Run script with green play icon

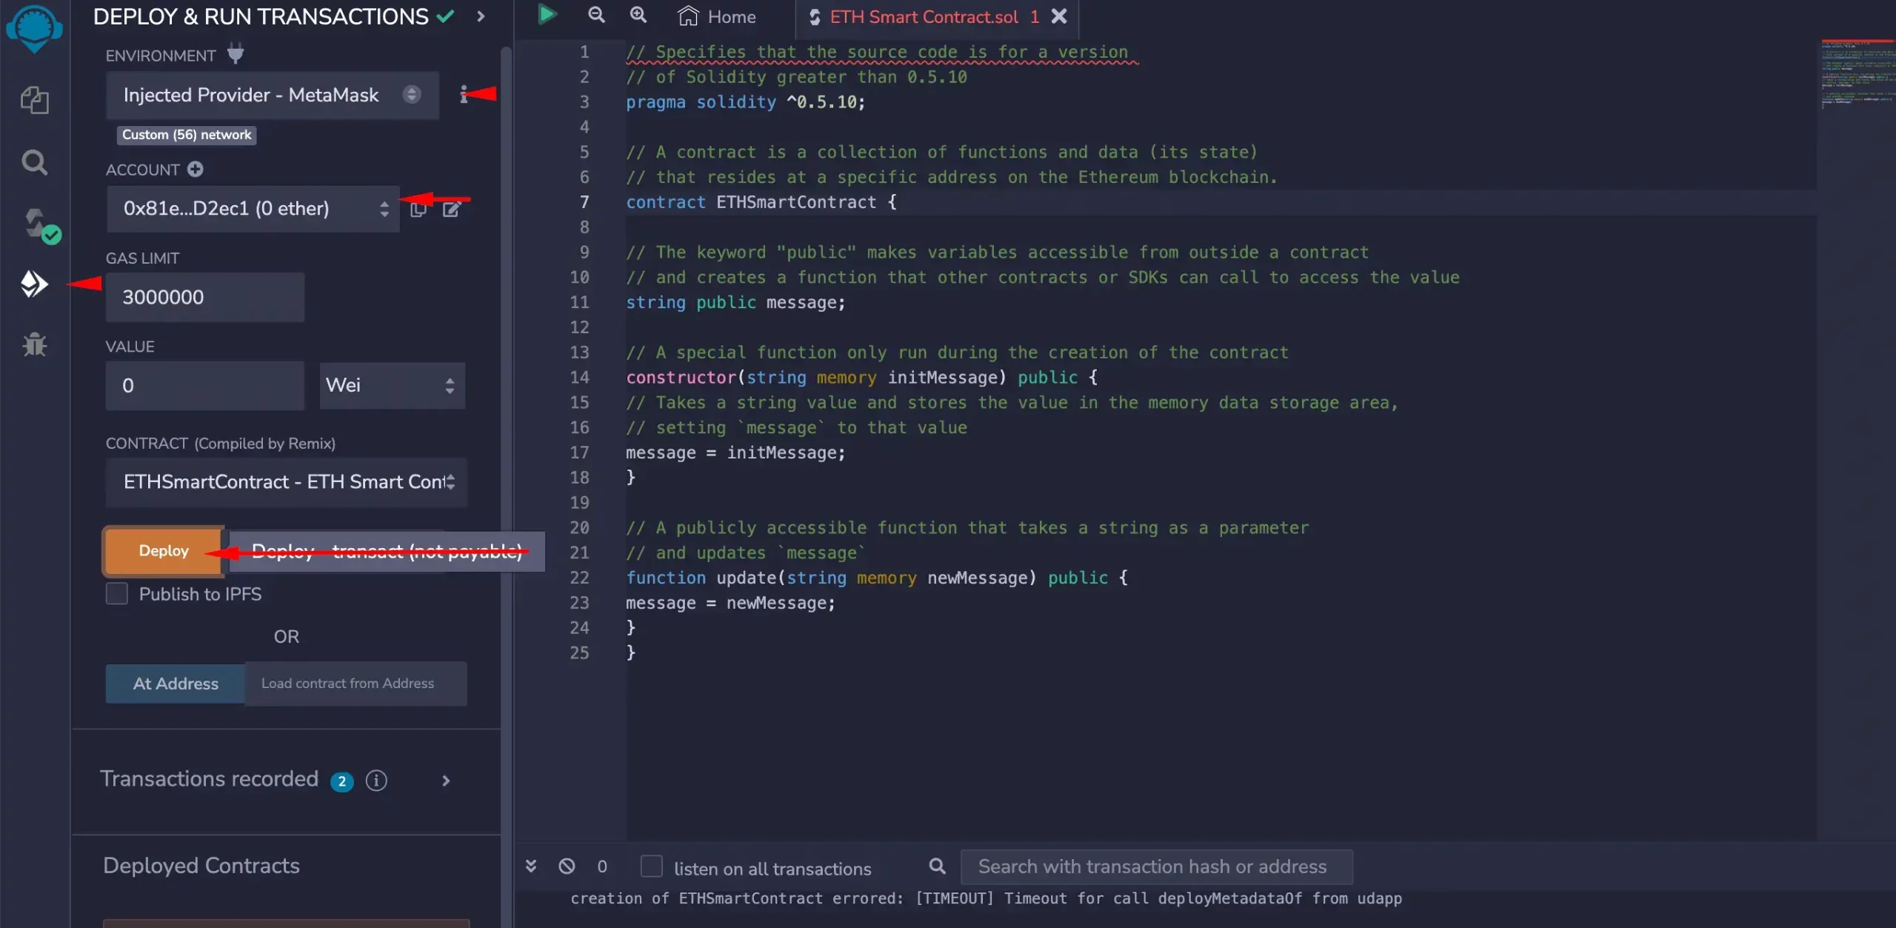pos(547,15)
